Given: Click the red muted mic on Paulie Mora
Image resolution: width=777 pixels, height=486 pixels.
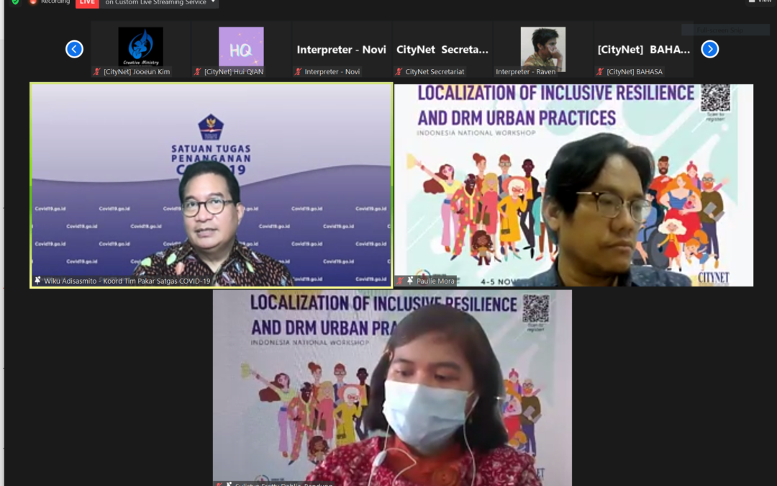Looking at the screenshot, I should point(401,281).
